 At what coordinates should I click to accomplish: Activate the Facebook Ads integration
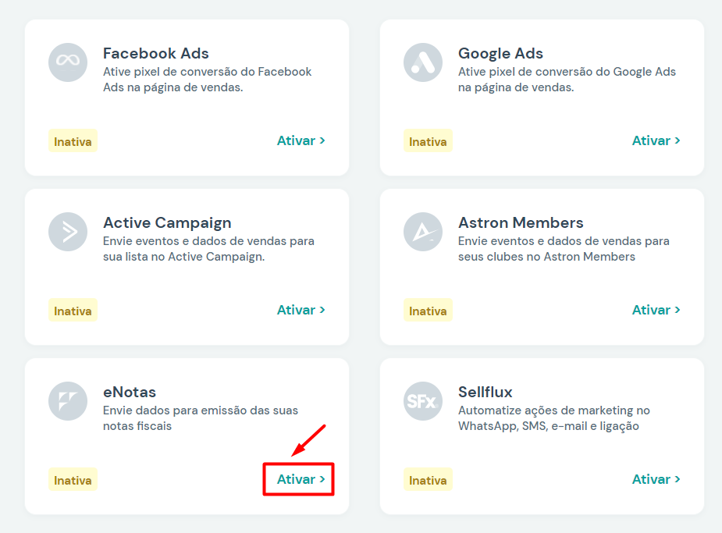click(301, 140)
